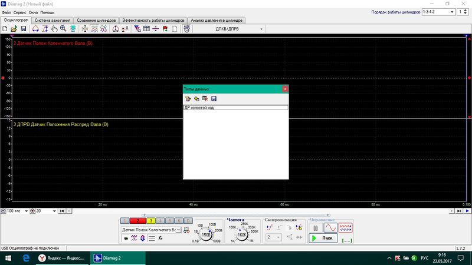
Task: Select the single sine wave display mode
Action: [330, 228]
